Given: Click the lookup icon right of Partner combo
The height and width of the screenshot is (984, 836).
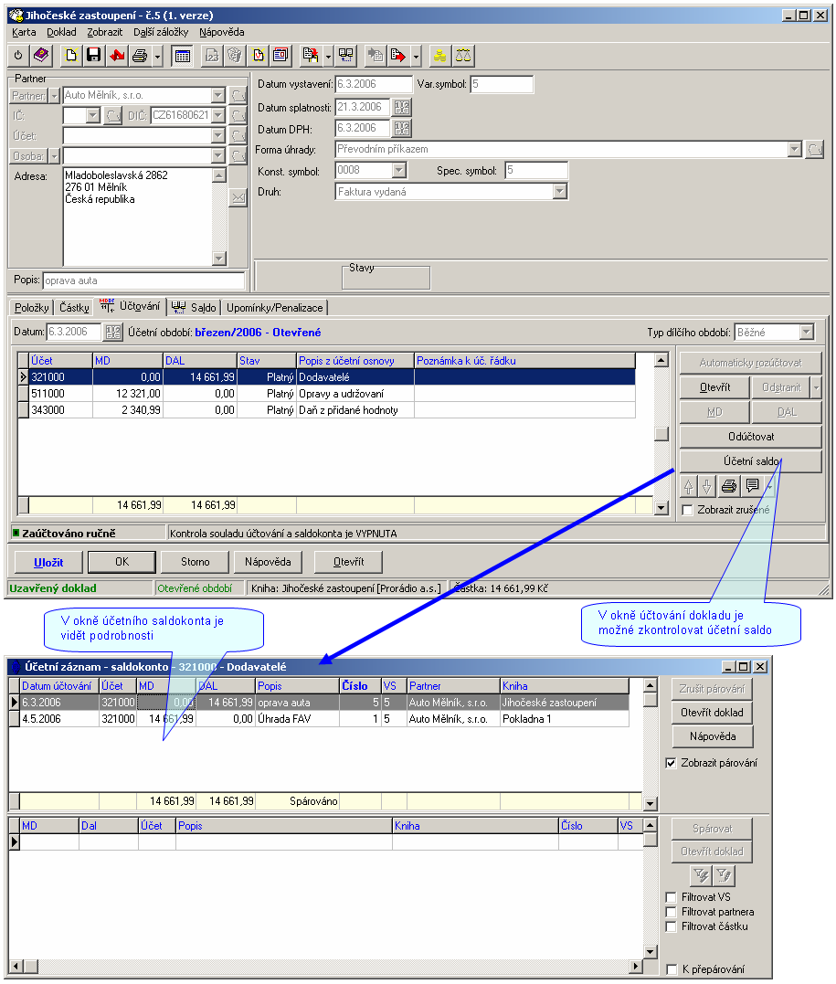Looking at the screenshot, I should (x=238, y=95).
